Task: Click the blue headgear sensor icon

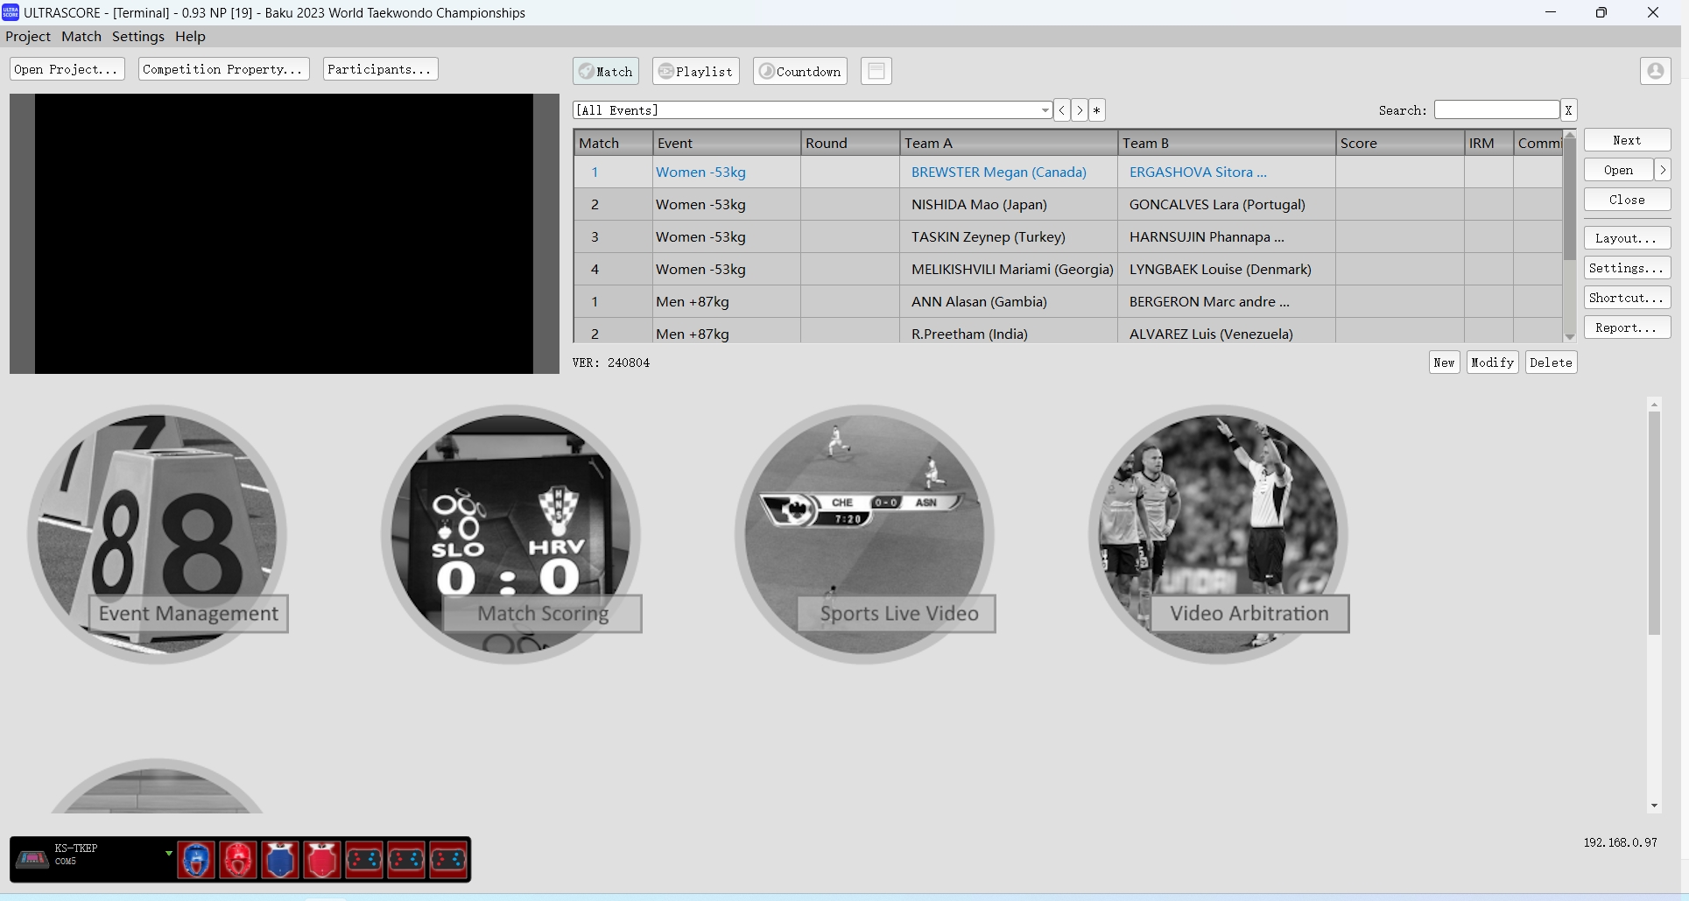Action: point(196,860)
